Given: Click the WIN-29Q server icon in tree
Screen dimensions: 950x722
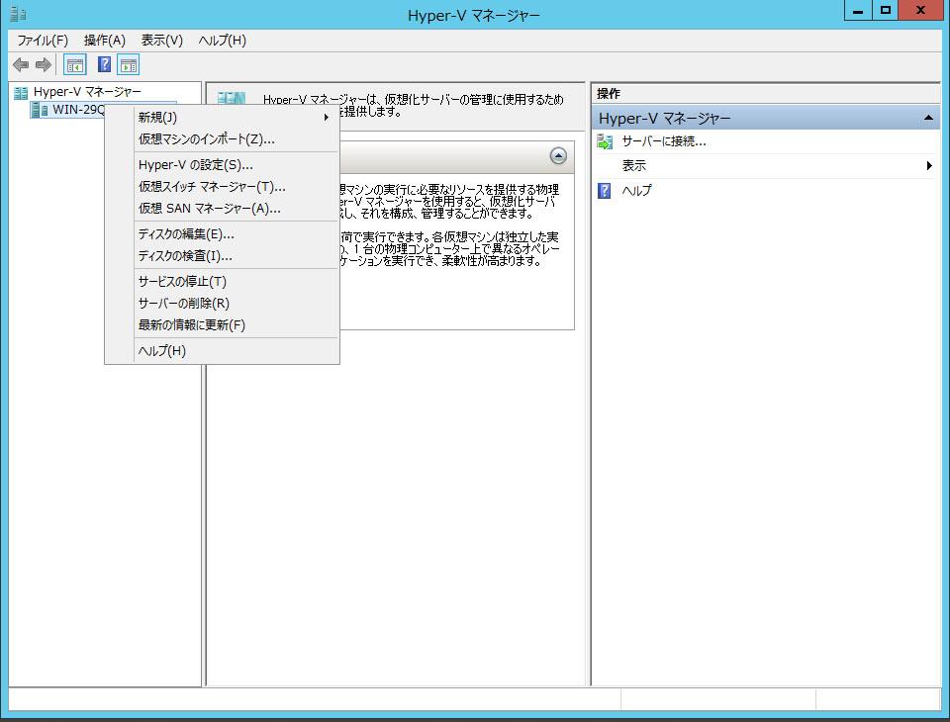Looking at the screenshot, I should pos(40,110).
